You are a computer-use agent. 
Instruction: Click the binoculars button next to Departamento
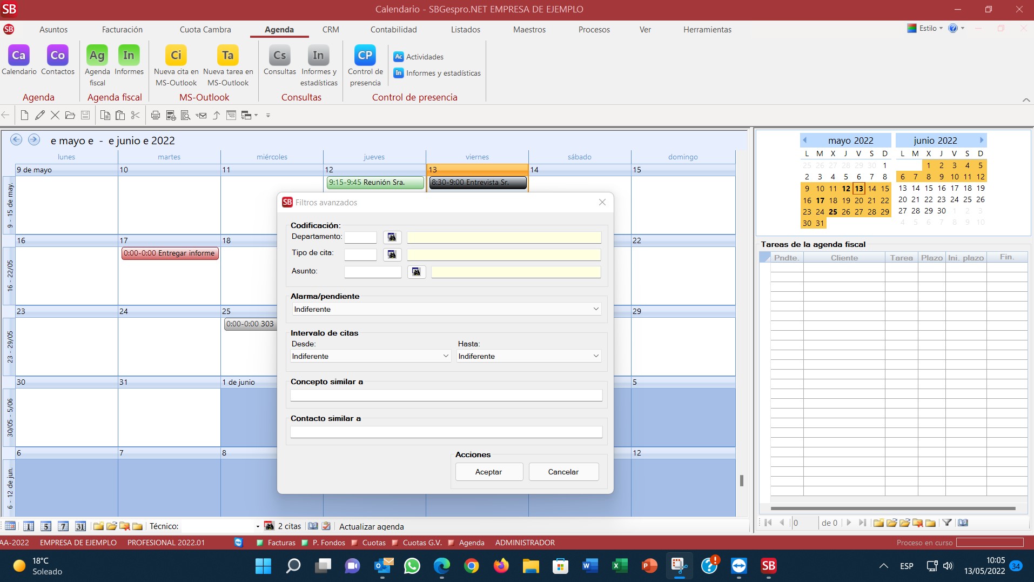[x=392, y=237]
